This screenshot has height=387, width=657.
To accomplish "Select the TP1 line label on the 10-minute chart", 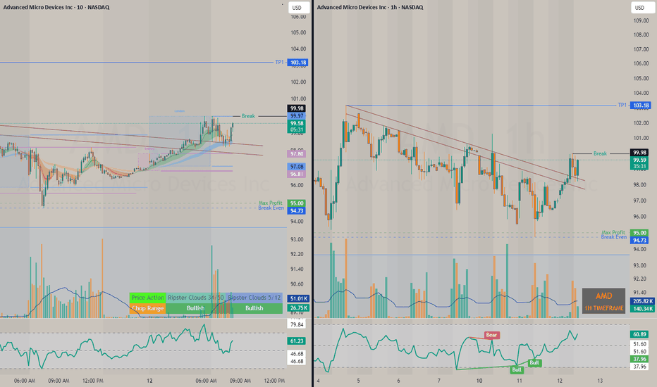I will [279, 63].
